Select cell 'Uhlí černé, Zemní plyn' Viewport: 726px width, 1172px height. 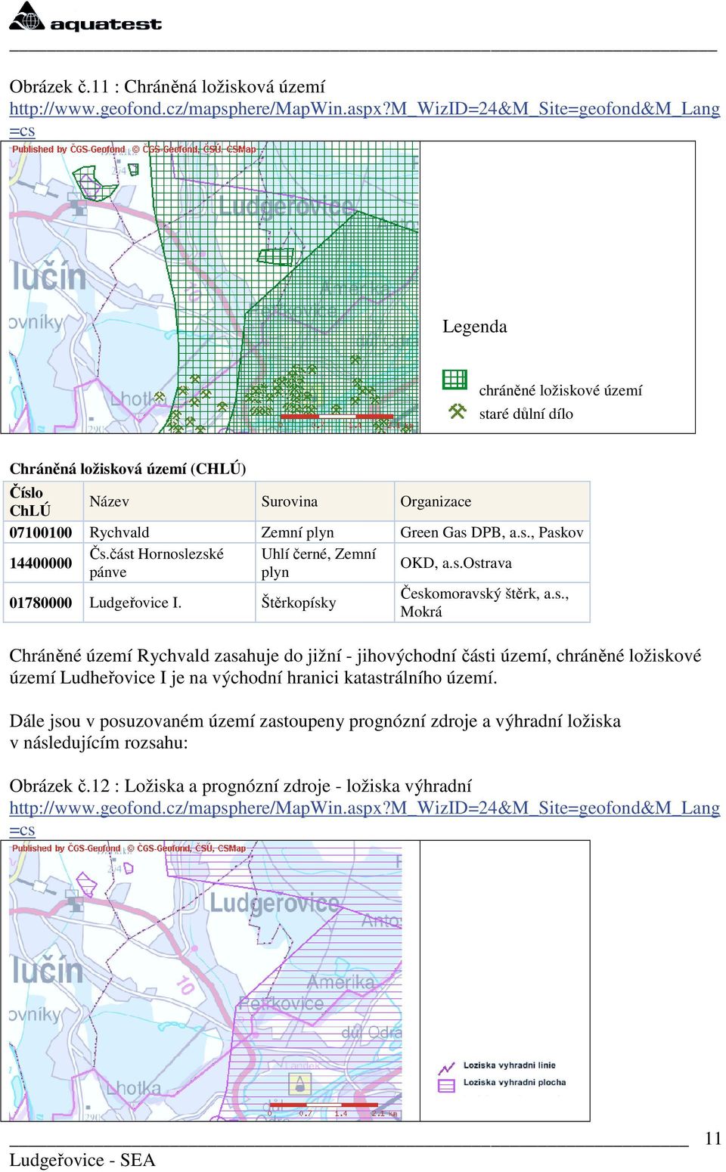[318, 563]
